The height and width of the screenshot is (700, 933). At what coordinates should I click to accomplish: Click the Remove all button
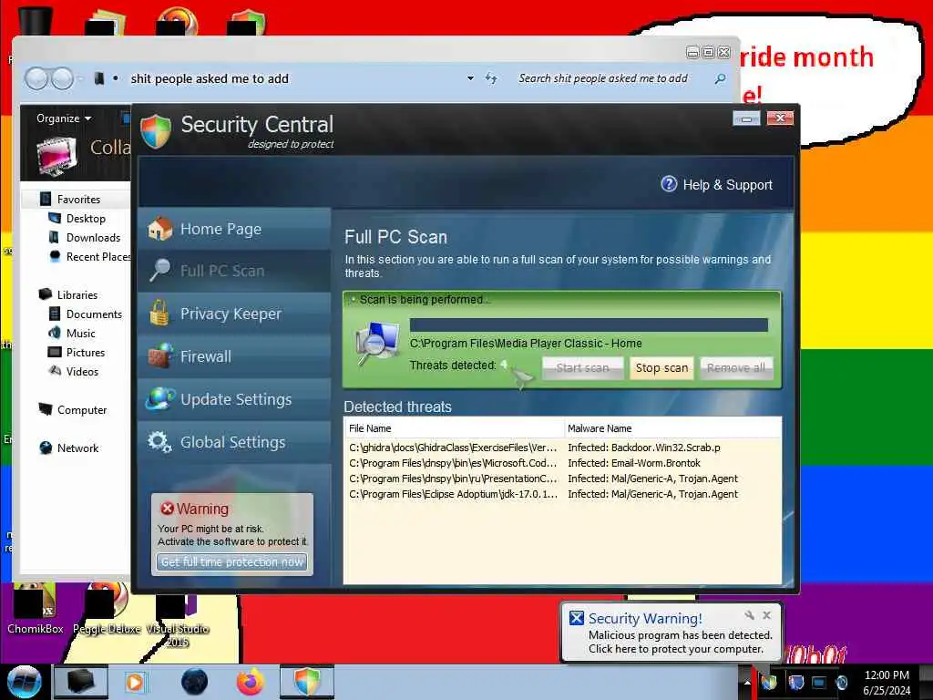tap(736, 368)
